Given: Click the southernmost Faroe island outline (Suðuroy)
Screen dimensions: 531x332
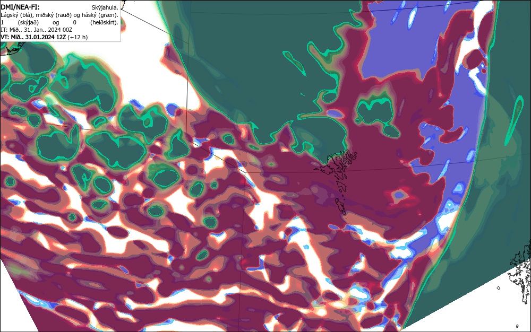Looking at the screenshot, I should click(x=341, y=206).
